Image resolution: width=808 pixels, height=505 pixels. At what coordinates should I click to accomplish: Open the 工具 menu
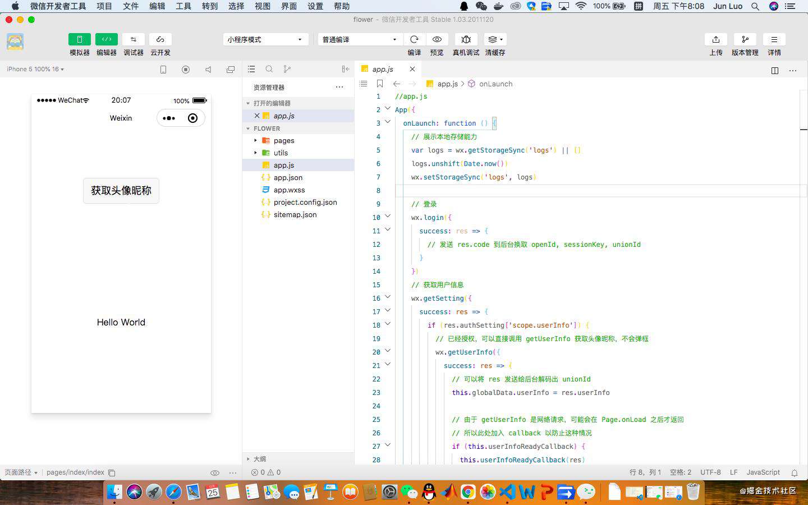pos(183,6)
